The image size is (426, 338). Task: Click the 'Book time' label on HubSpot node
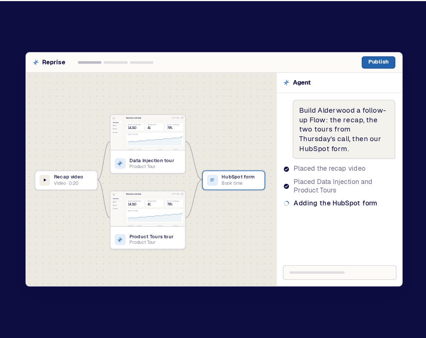coord(232,183)
